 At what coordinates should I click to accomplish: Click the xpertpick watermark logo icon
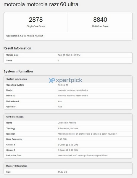[x=52, y=80]
